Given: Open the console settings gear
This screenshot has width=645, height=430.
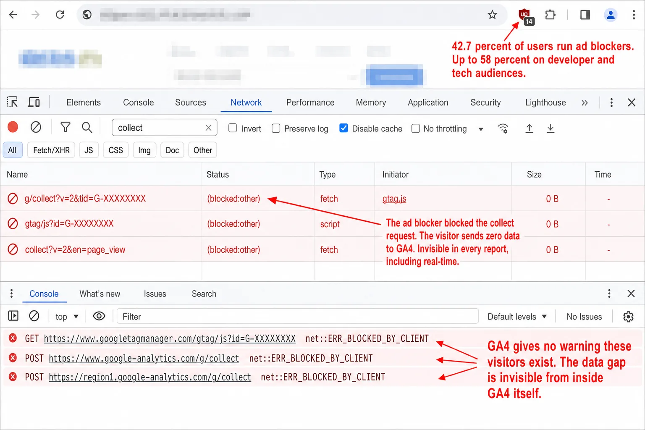Looking at the screenshot, I should pyautogui.click(x=628, y=317).
